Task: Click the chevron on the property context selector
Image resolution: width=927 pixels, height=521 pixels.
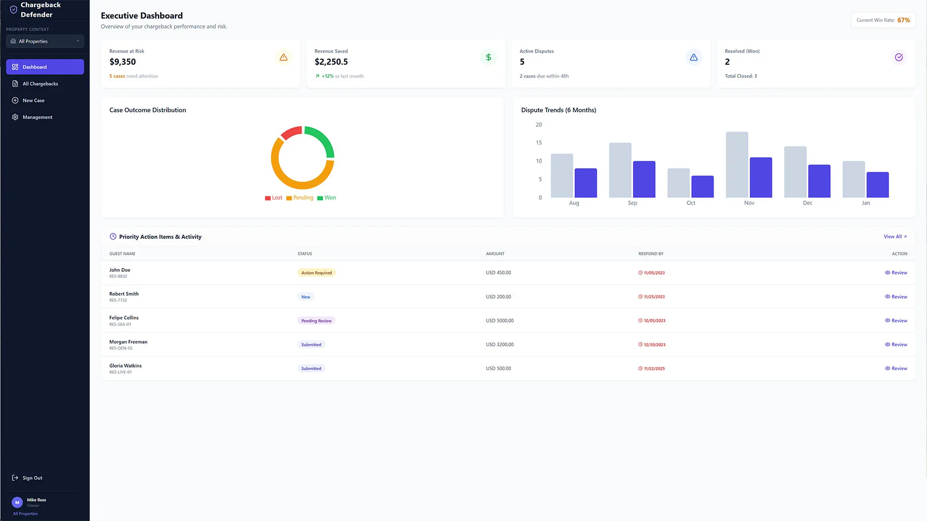Action: [78, 41]
